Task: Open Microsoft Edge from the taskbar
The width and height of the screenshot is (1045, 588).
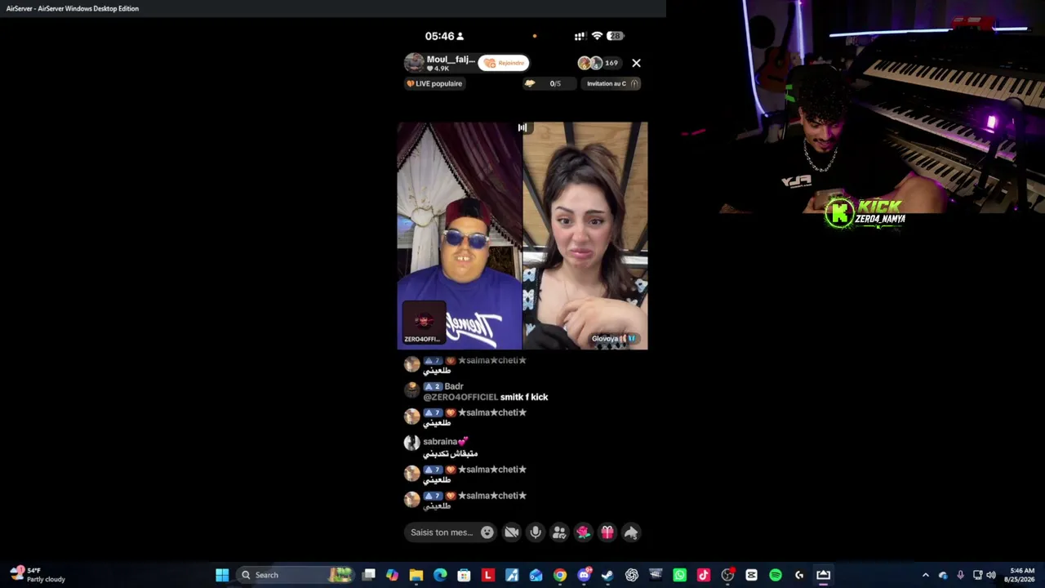Action: pos(440,575)
